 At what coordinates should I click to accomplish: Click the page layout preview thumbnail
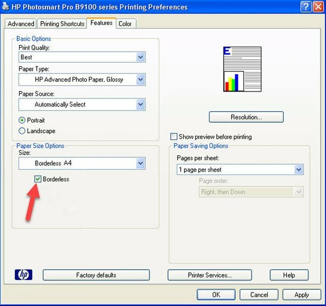click(242, 70)
